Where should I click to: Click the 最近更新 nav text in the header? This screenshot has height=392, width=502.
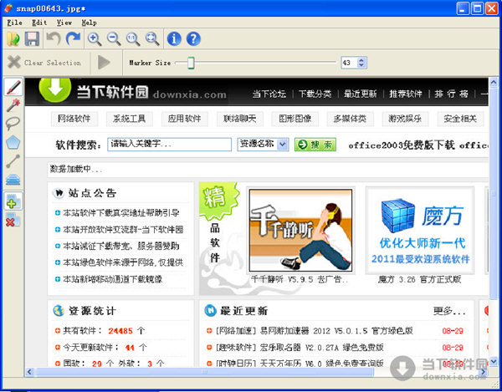[360, 94]
